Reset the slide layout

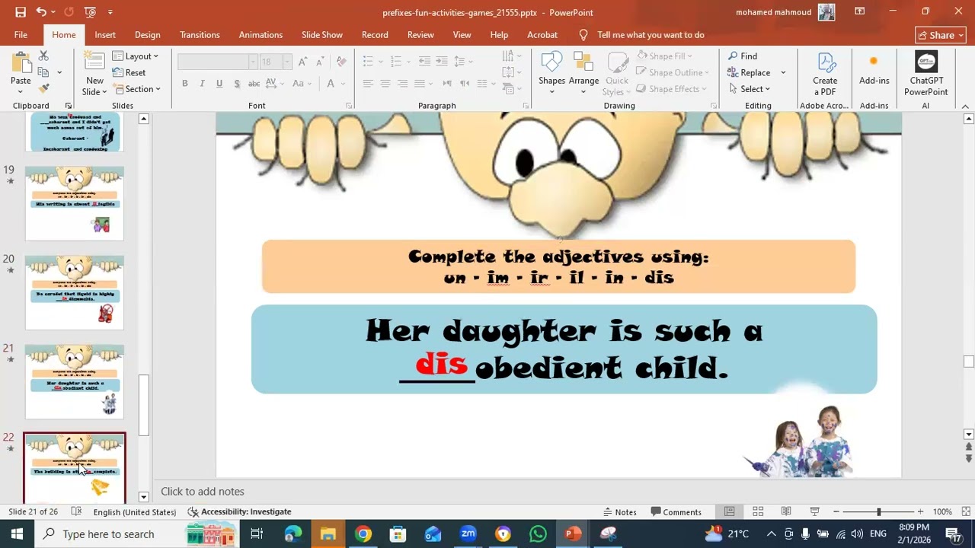coord(129,72)
